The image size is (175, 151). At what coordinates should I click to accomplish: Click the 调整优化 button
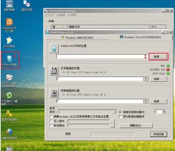point(136,126)
